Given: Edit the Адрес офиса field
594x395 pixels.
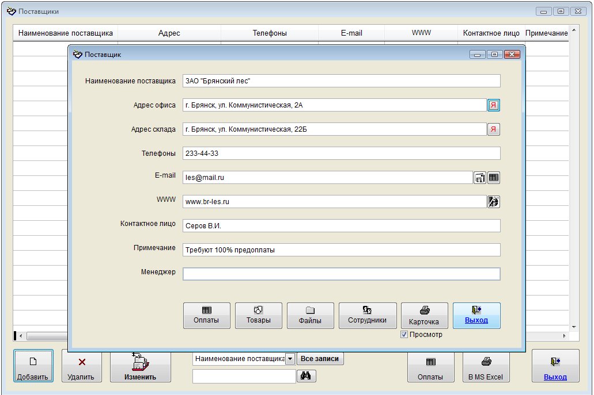Looking at the screenshot, I should pos(335,105).
